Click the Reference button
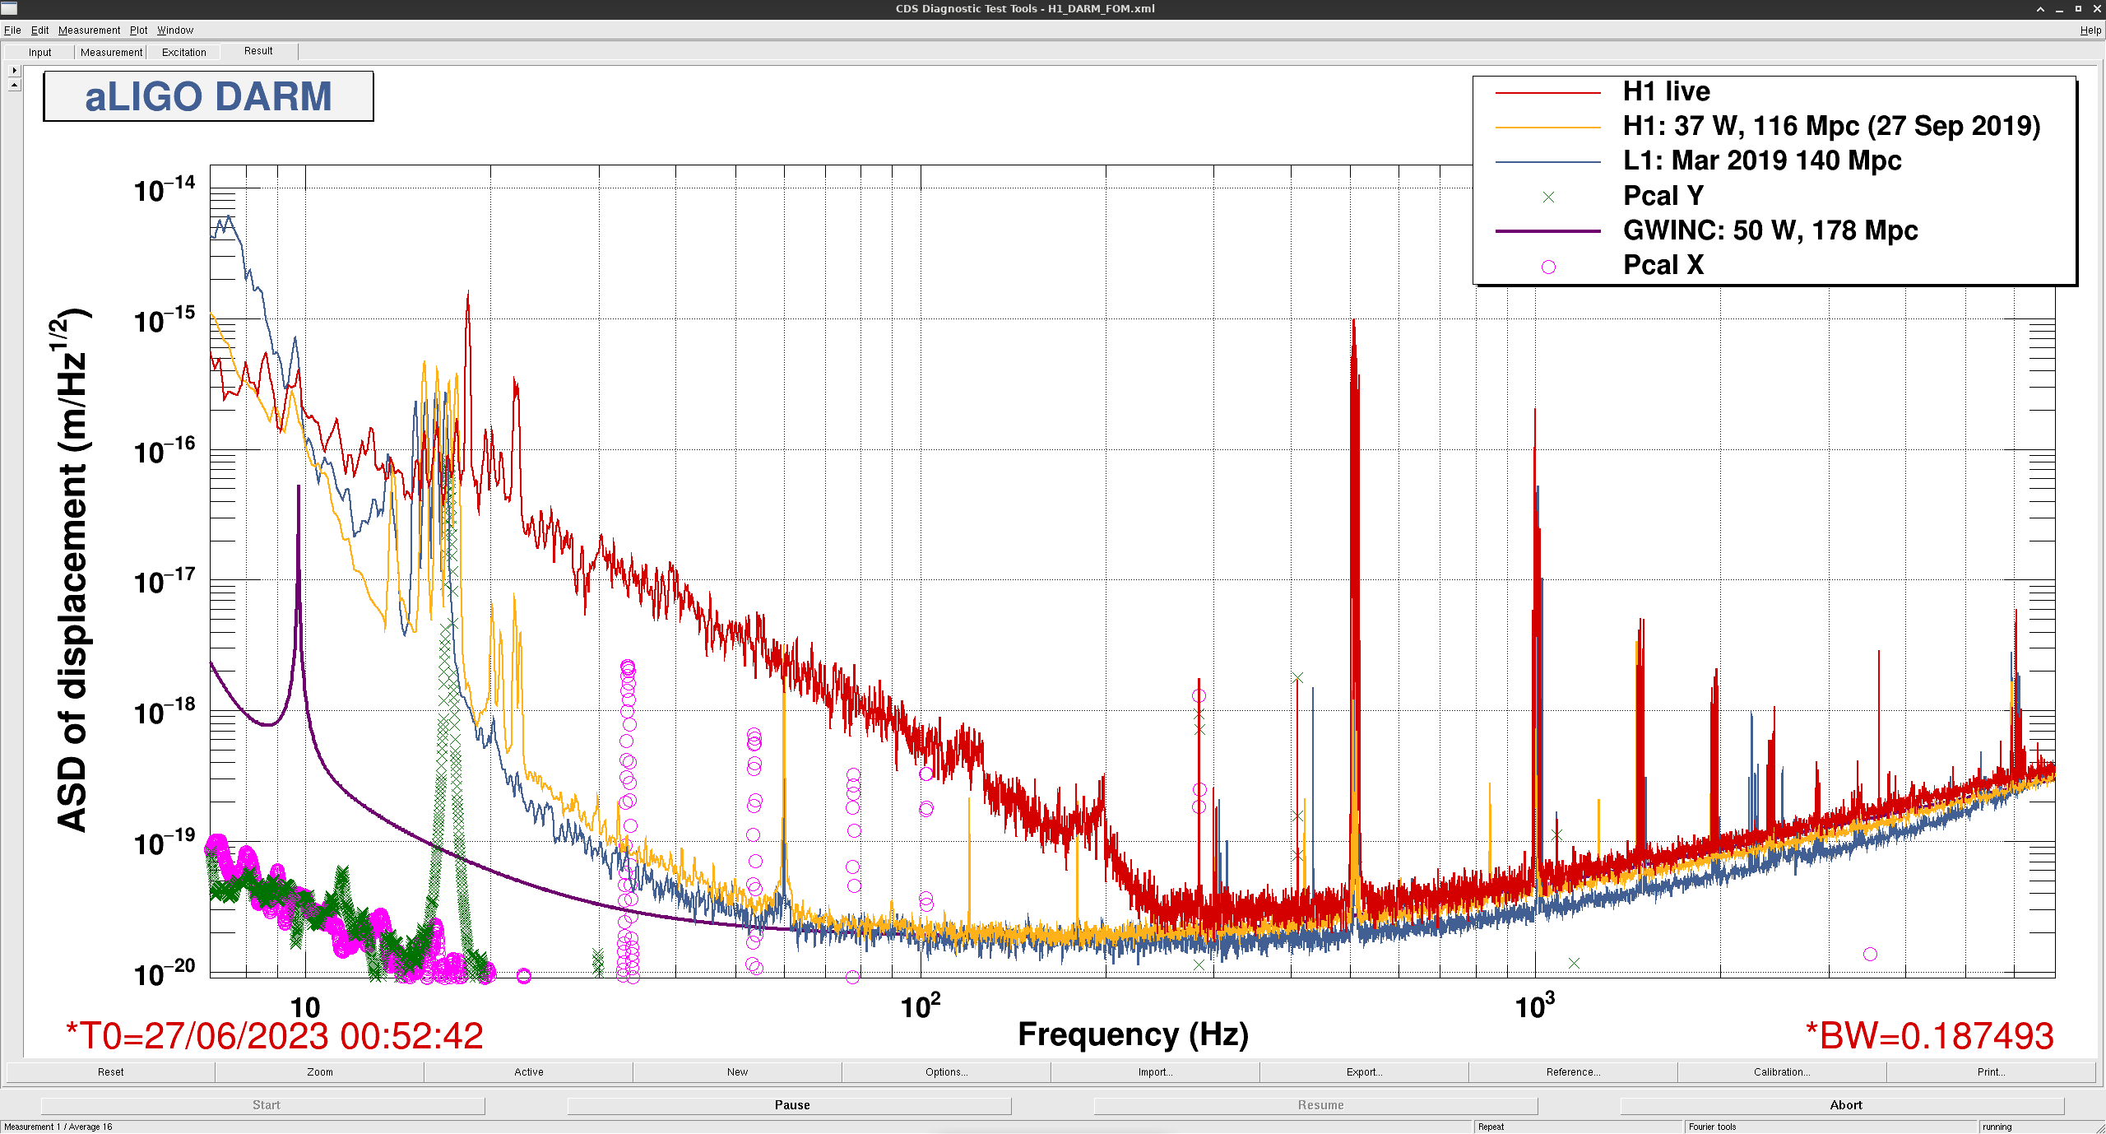Image resolution: width=2106 pixels, height=1134 pixels. click(1572, 1071)
